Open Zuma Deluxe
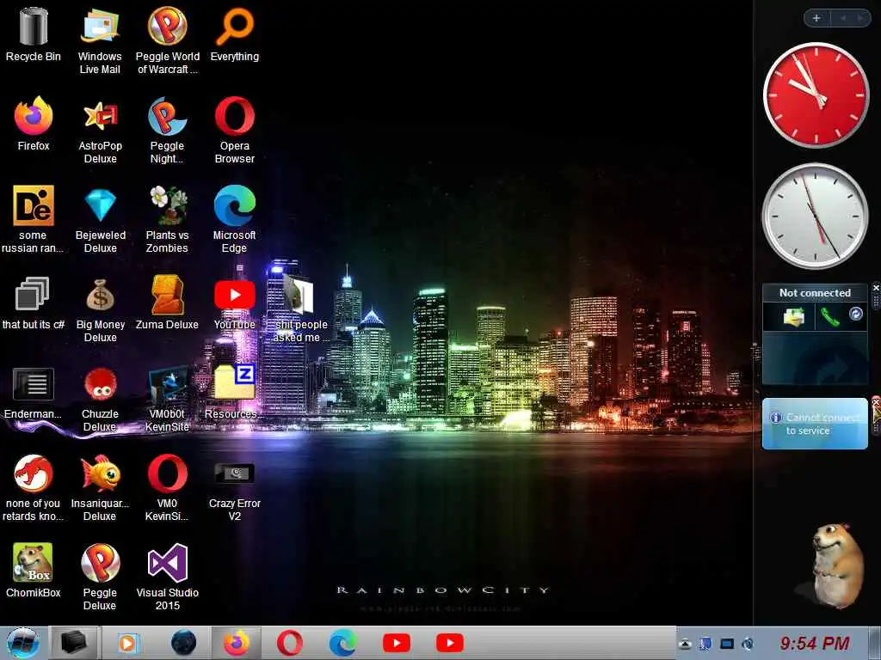 click(168, 302)
